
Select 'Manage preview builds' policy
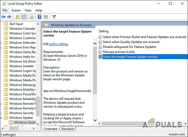coord(119,52)
